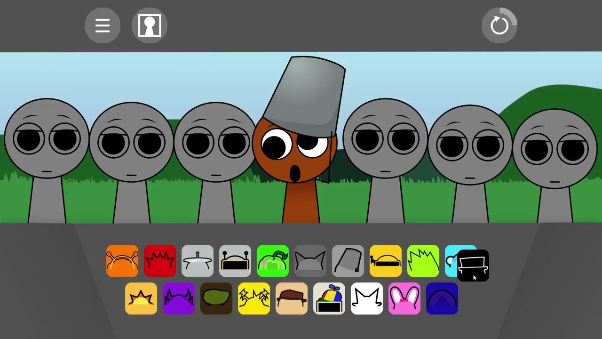The image size is (602, 339).
Task: Select the dark blue dome icon
Action: (442, 299)
